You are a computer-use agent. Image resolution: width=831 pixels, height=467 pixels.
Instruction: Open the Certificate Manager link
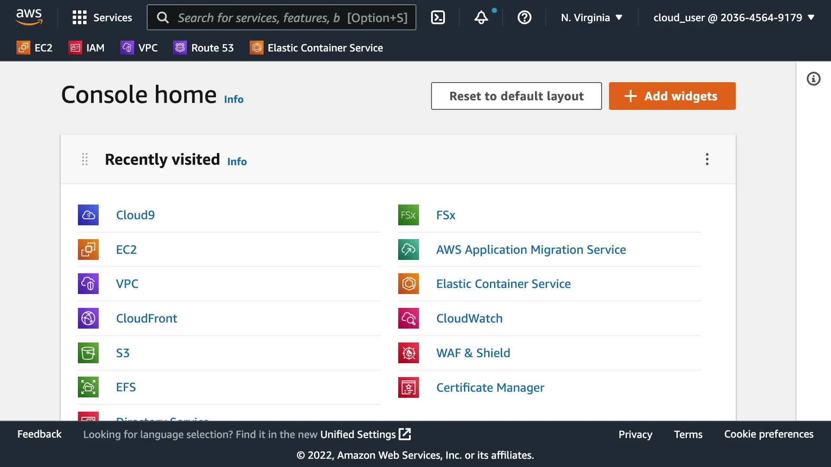(x=490, y=387)
